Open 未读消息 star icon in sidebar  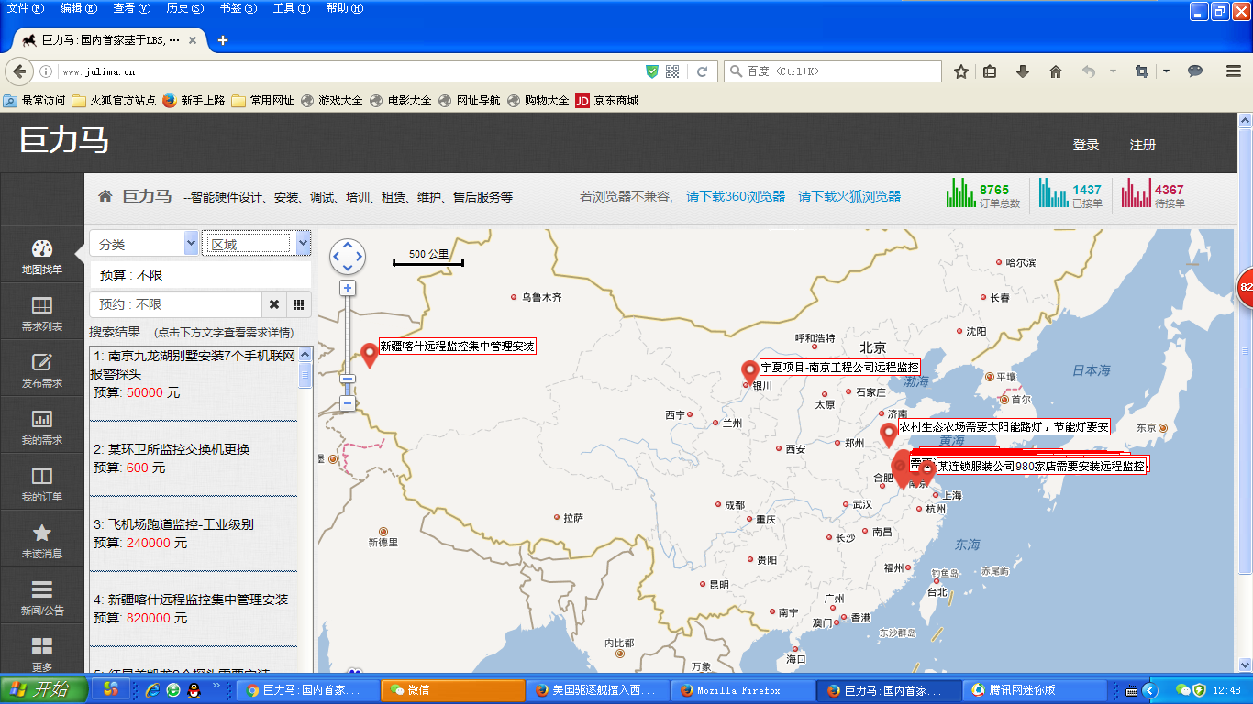(42, 540)
